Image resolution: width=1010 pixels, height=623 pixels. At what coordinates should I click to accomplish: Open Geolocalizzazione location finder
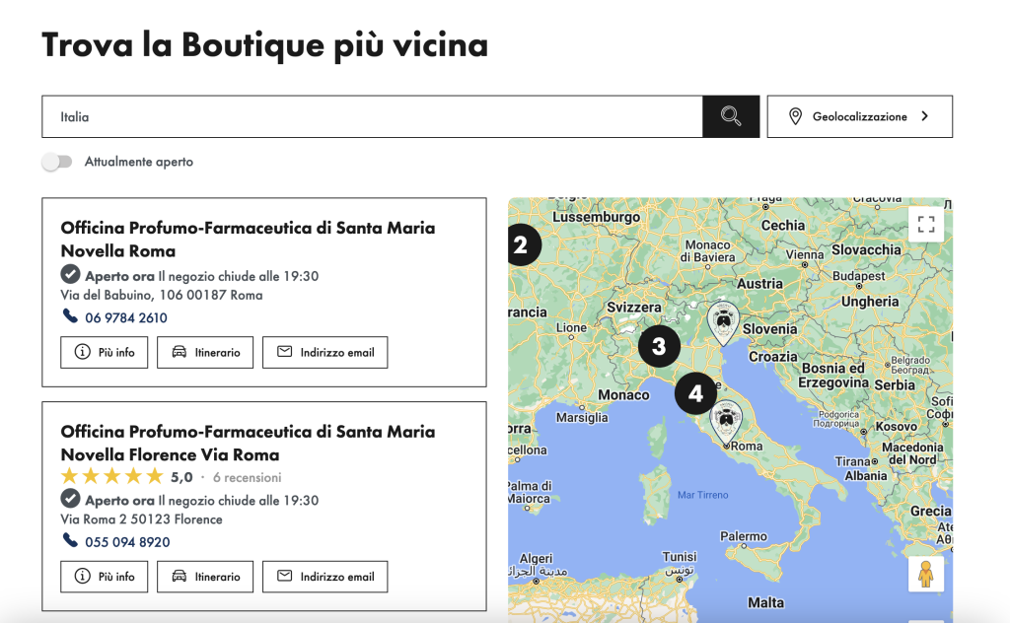[859, 116]
